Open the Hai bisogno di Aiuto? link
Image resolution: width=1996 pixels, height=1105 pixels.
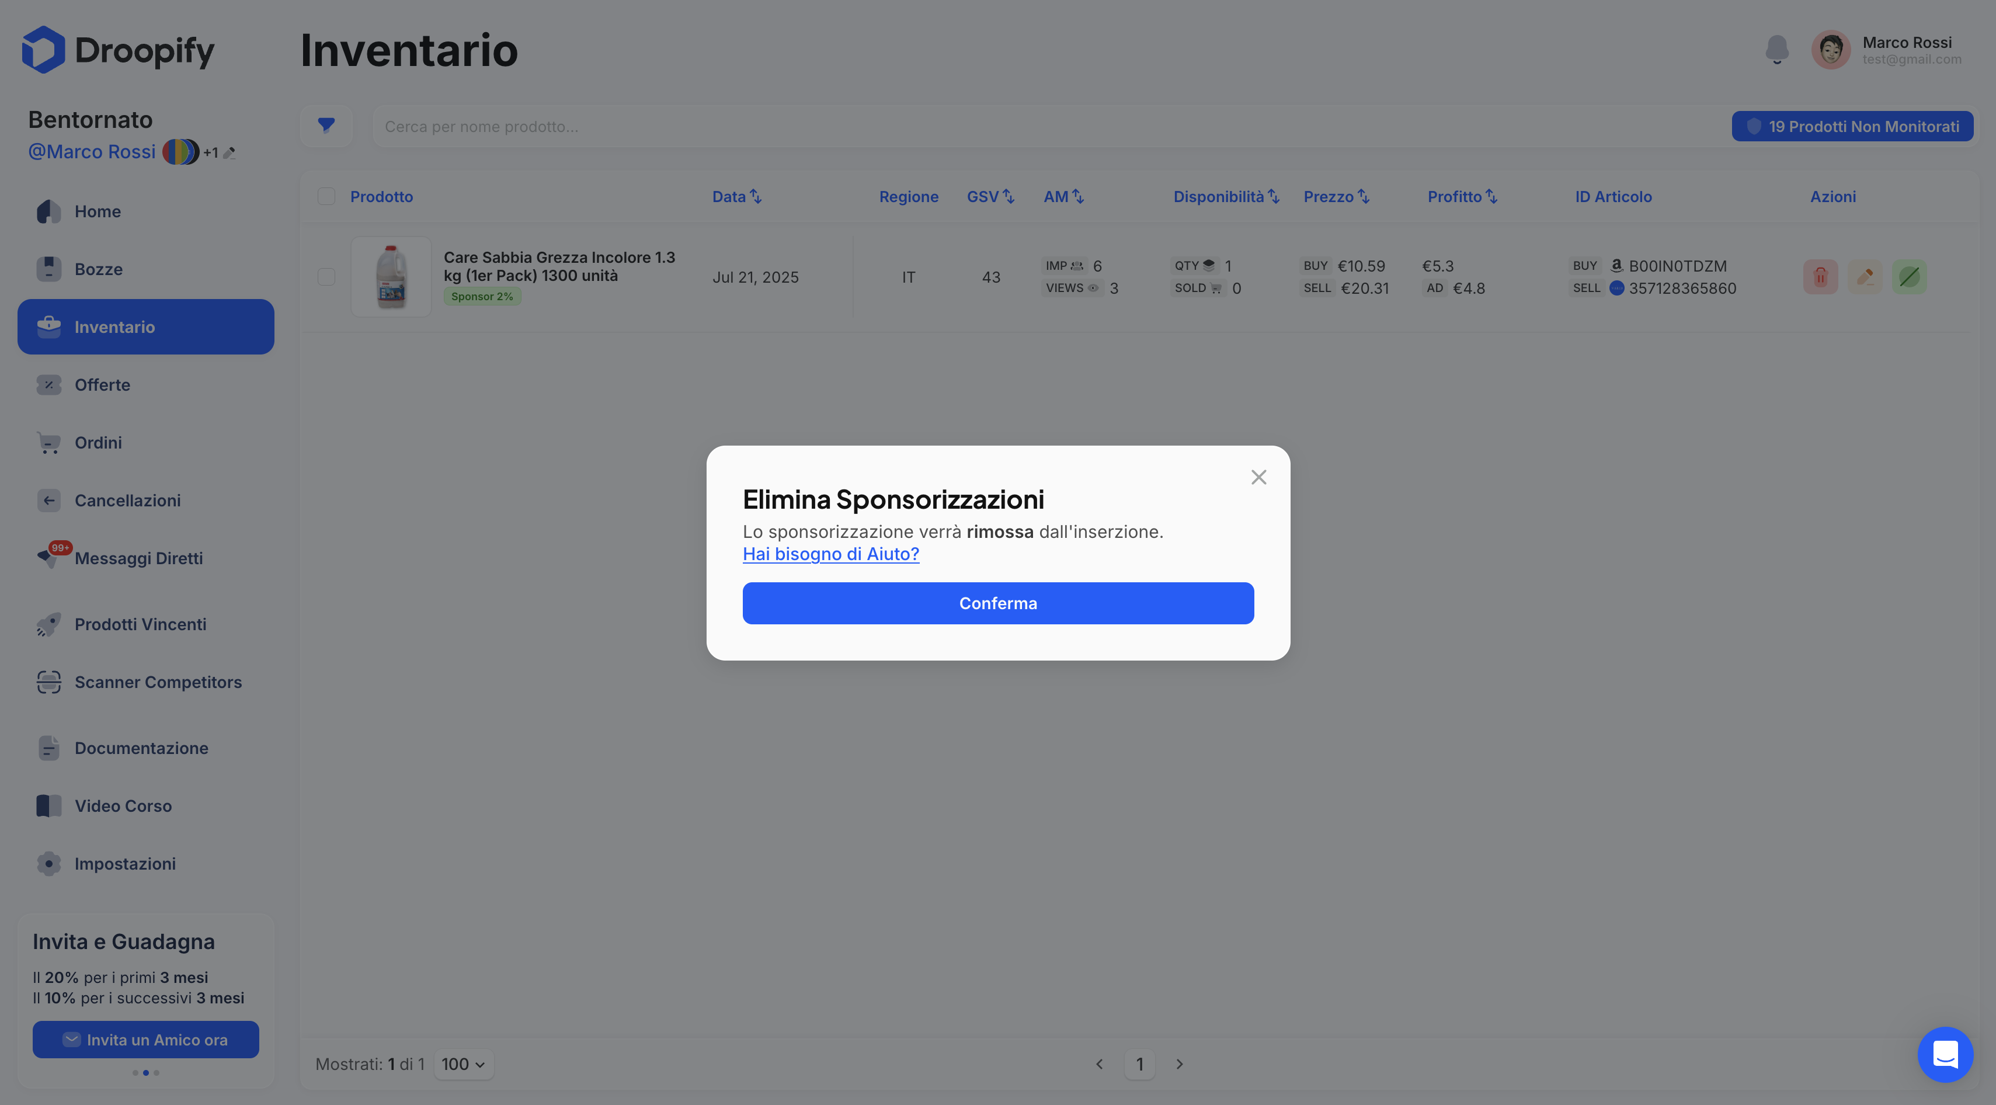(830, 554)
